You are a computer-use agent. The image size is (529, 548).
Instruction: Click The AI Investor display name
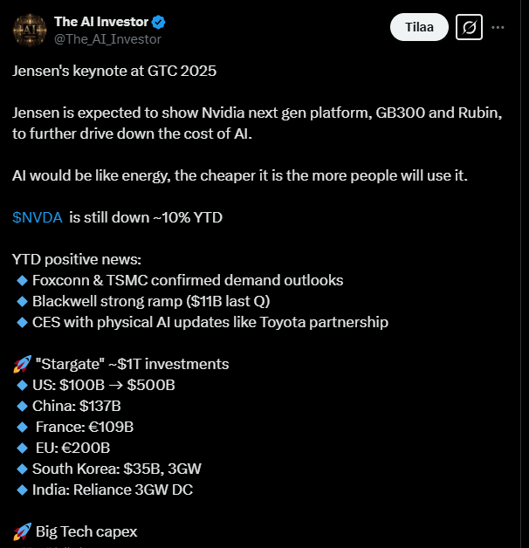click(100, 22)
